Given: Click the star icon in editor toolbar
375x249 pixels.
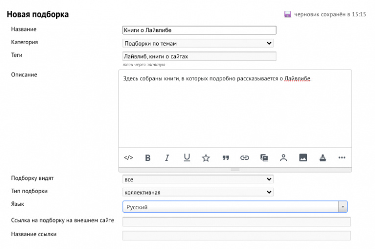Looking at the screenshot, I should pos(206,158).
